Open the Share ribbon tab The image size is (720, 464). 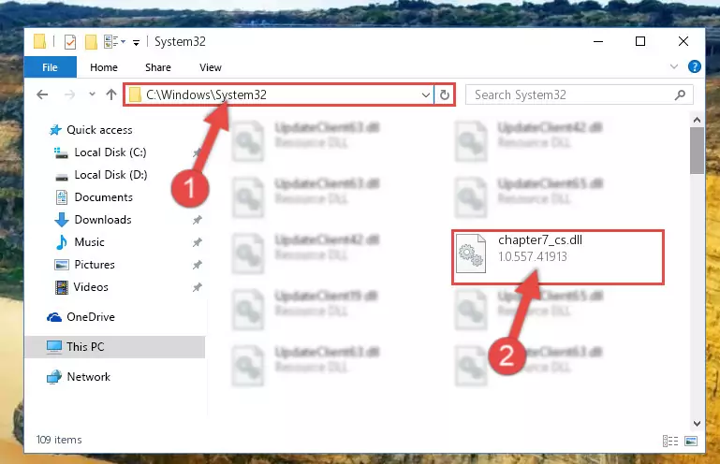click(x=158, y=67)
